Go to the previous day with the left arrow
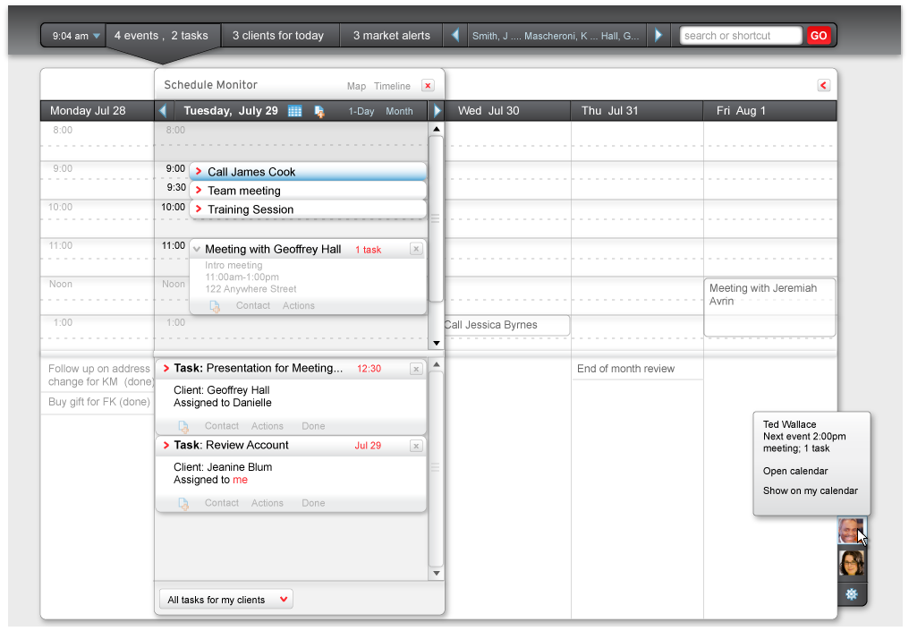Viewport: 909px width, 631px height. pyautogui.click(x=163, y=111)
